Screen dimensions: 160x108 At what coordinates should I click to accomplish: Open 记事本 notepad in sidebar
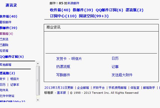(x=15, y=85)
